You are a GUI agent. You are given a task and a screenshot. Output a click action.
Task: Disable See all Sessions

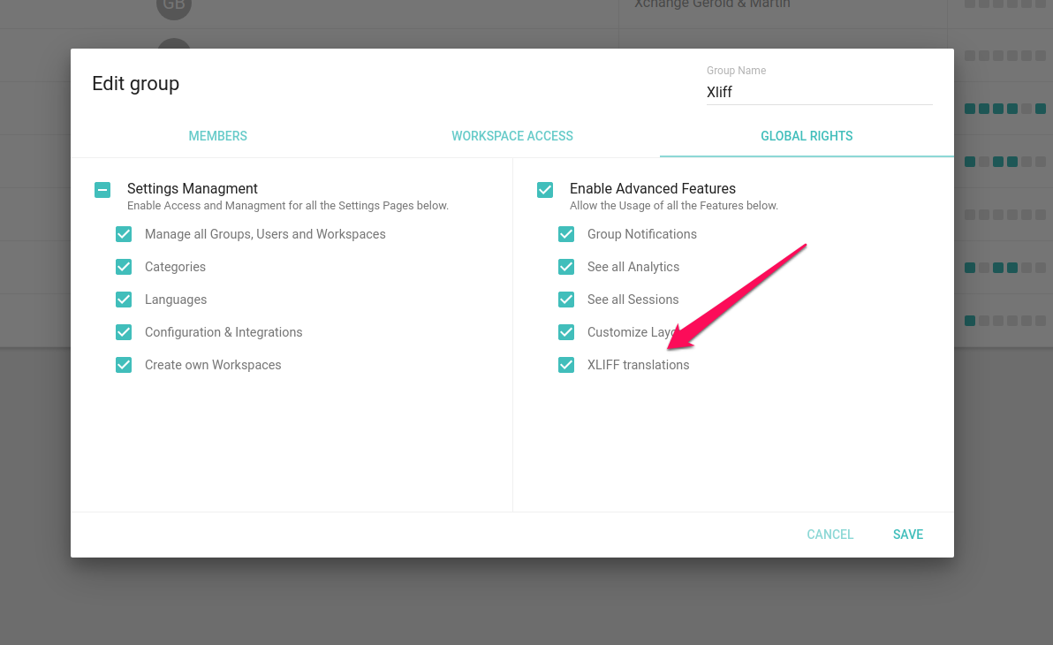click(x=566, y=300)
